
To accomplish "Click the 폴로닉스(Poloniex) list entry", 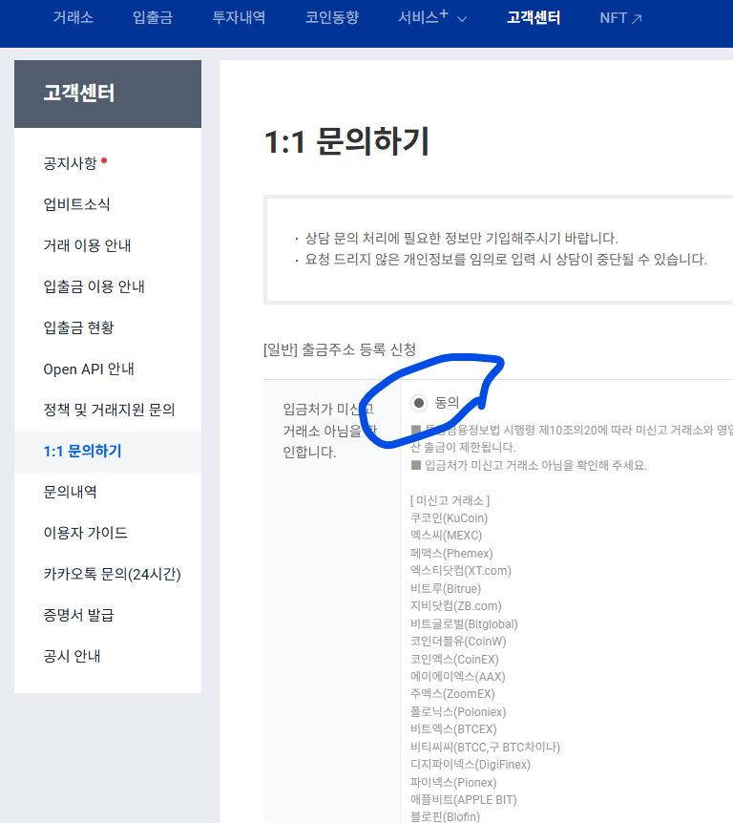I will [458, 711].
